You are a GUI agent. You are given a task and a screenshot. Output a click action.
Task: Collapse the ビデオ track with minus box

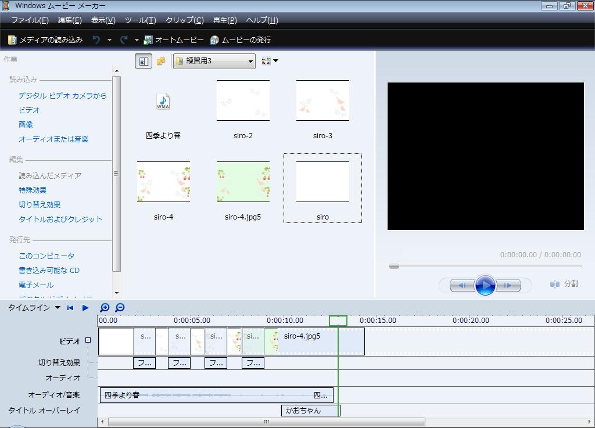(x=88, y=340)
